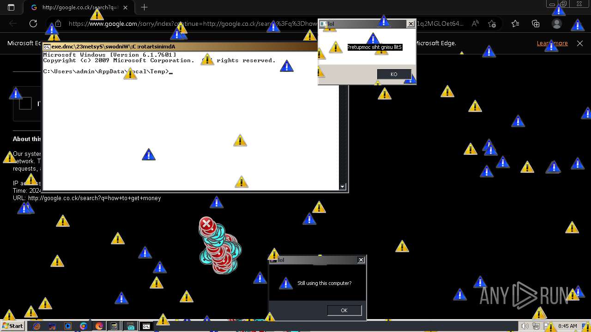This screenshot has width=591, height=332.
Task: Open a new browser tab
Action: 145,7
